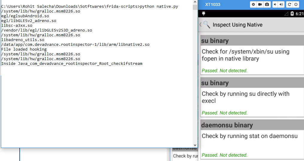Viewport: 304px width, 161px height.
Task: Click the terminal's vertical scrollbar track
Action: tap(195, 74)
